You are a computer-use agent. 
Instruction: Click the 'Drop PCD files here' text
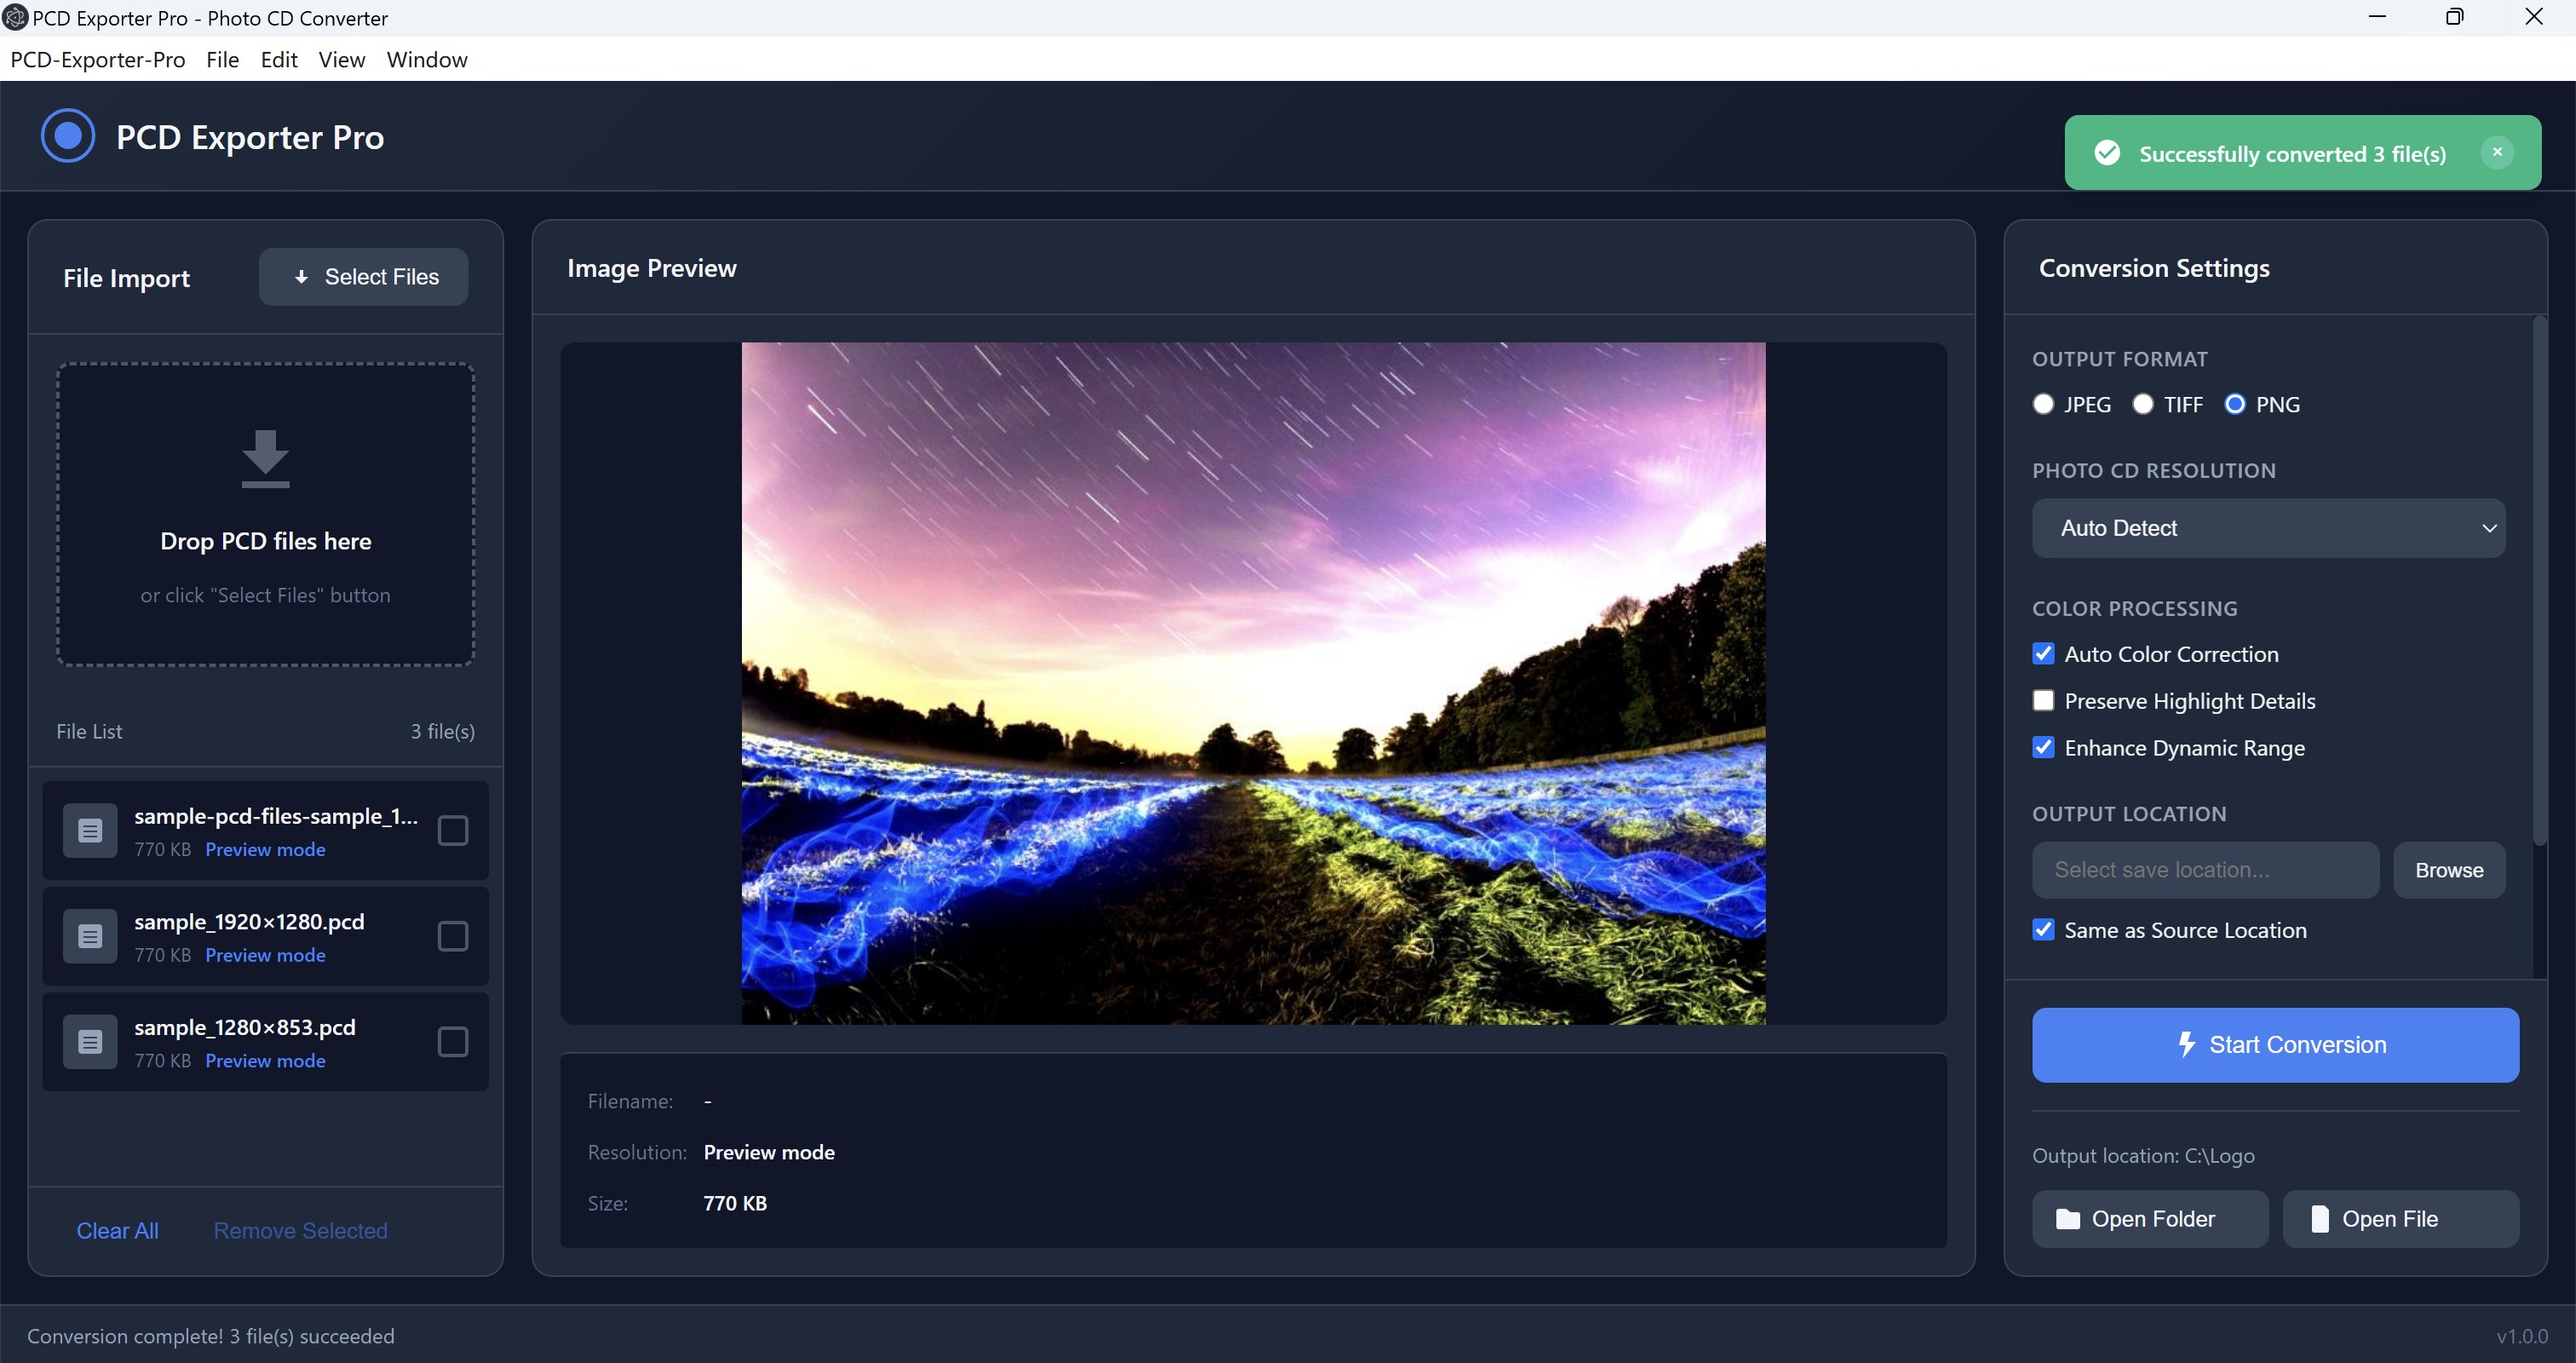(x=265, y=541)
